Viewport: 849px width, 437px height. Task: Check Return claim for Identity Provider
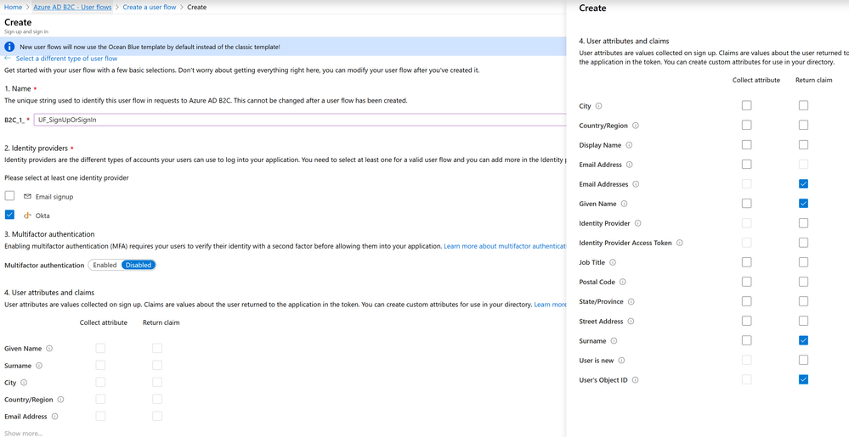click(x=803, y=223)
